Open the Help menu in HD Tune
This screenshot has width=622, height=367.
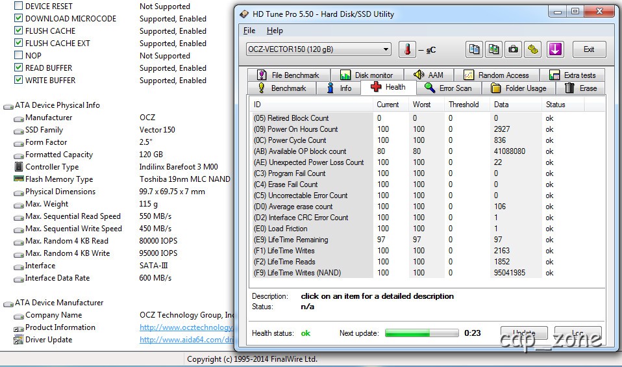point(275,31)
